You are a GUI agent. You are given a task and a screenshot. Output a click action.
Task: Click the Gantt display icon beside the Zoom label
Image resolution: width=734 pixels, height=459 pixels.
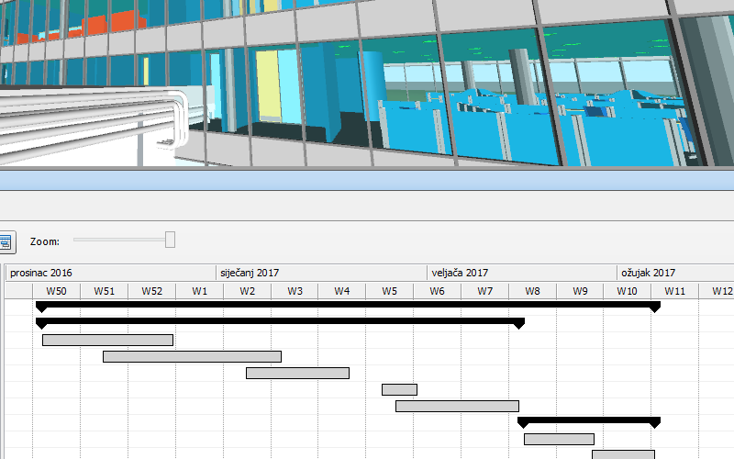[x=5, y=242]
